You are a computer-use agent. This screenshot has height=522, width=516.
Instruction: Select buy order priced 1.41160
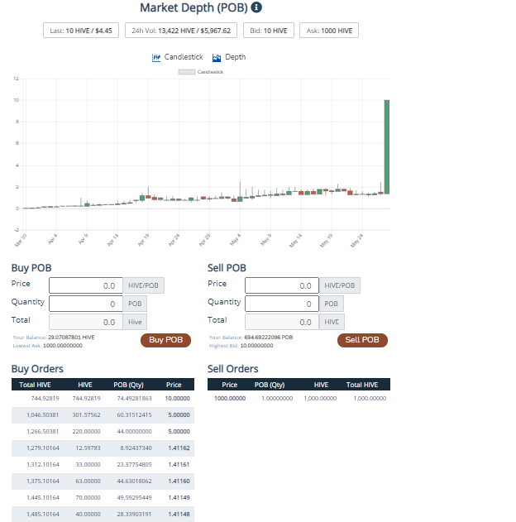tap(103, 481)
